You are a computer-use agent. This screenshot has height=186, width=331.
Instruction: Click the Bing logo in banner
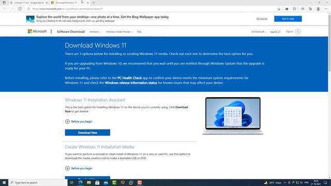tap(30, 19)
